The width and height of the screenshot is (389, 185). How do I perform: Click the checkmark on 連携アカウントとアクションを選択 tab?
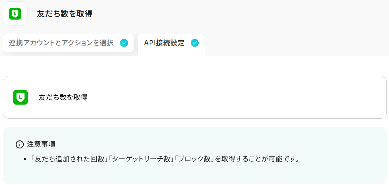point(124,43)
